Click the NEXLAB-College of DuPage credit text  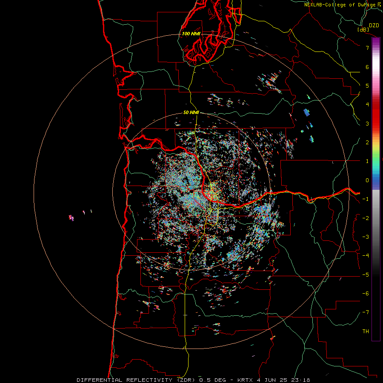click(340, 5)
